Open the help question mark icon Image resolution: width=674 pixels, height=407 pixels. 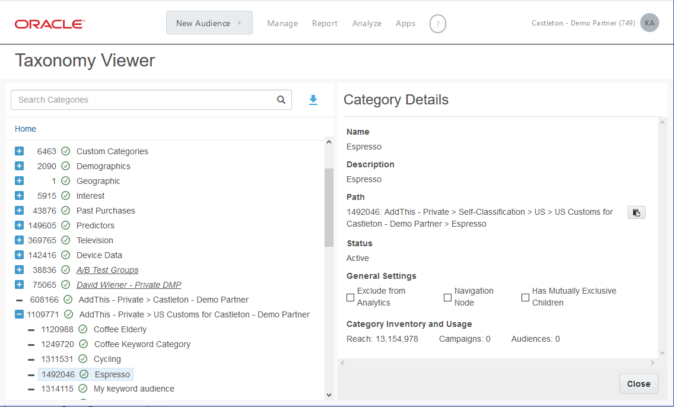[x=438, y=24]
